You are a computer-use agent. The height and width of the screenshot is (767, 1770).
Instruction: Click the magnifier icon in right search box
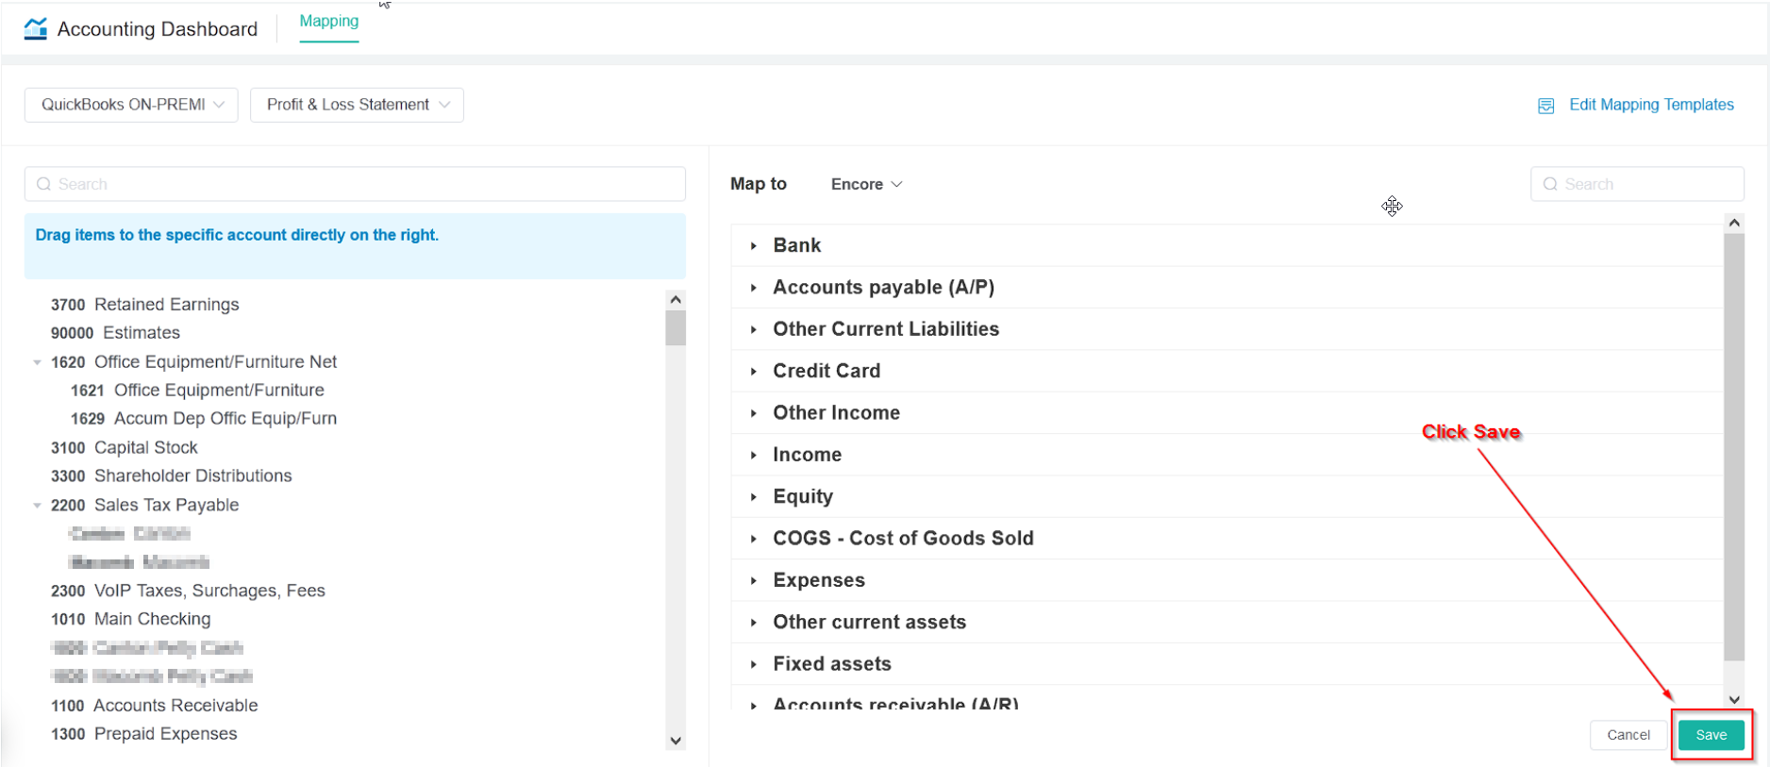pos(1550,184)
